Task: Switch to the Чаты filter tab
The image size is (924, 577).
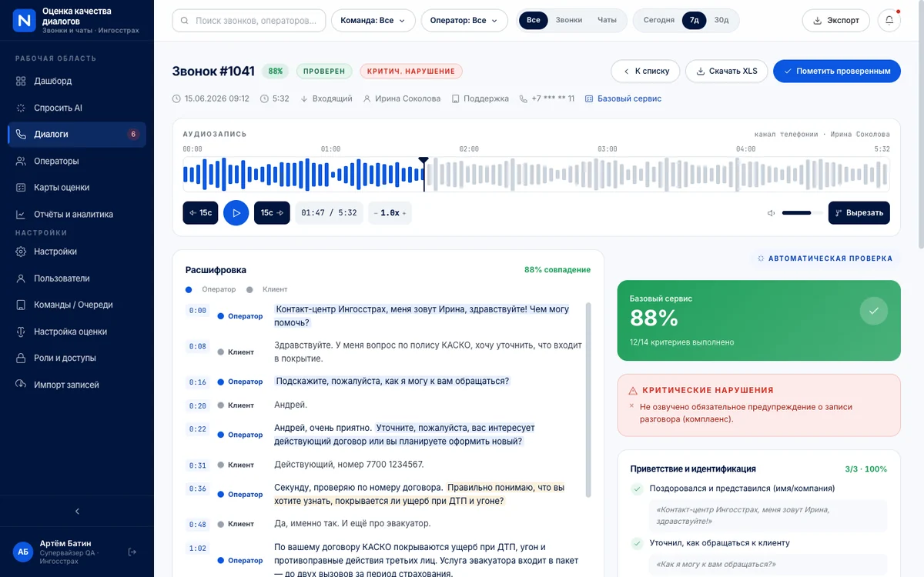Action: (x=607, y=20)
